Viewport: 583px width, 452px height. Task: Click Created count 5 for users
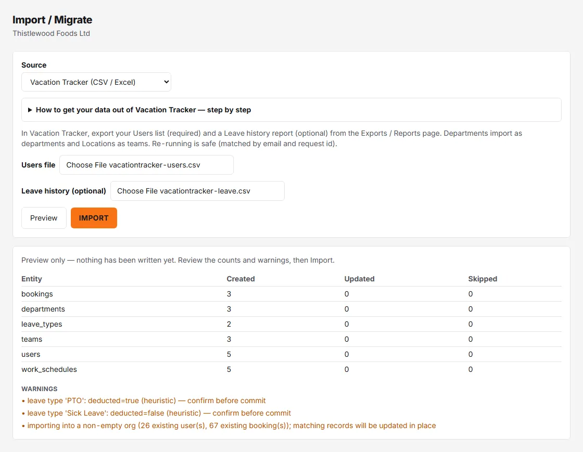pyautogui.click(x=229, y=354)
